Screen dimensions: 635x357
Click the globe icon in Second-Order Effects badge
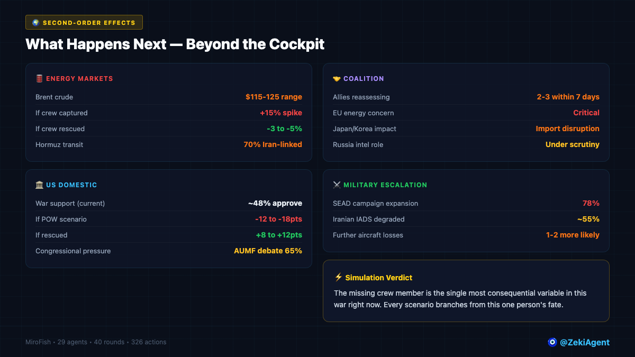point(36,23)
